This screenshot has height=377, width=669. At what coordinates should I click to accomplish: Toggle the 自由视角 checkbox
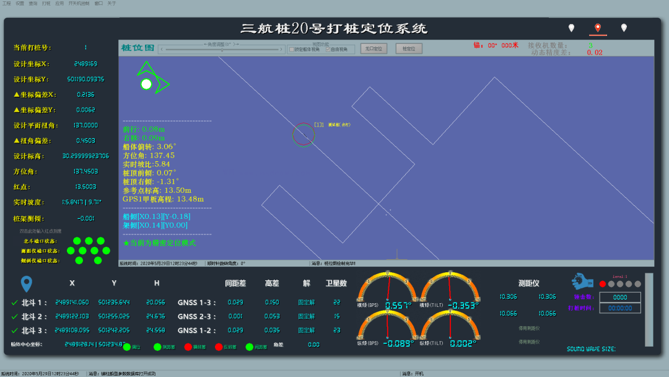click(328, 50)
